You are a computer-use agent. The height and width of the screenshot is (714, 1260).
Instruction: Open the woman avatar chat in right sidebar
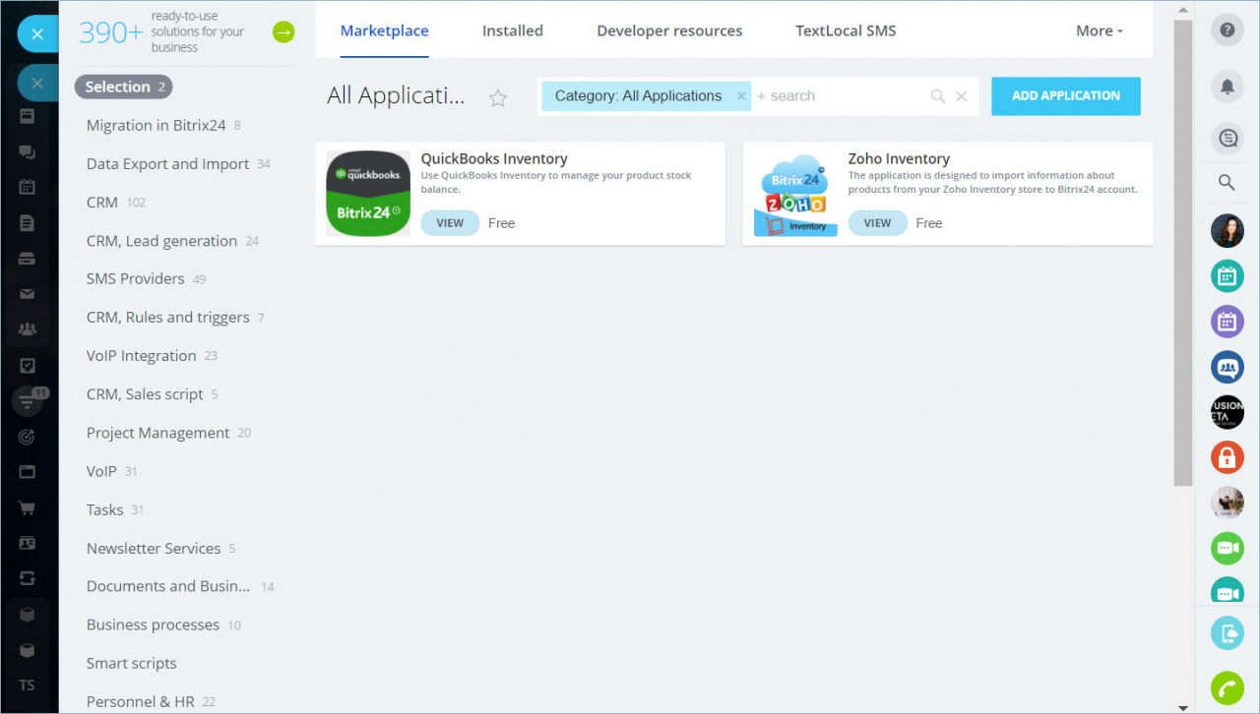tap(1227, 231)
